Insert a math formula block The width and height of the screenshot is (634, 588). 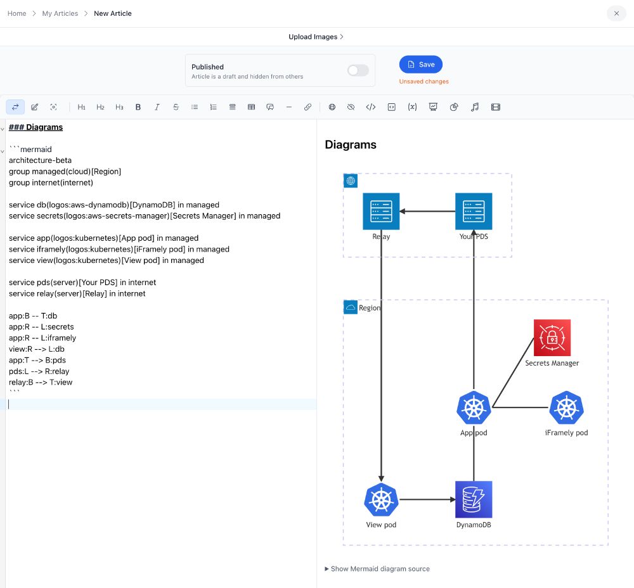click(x=412, y=106)
